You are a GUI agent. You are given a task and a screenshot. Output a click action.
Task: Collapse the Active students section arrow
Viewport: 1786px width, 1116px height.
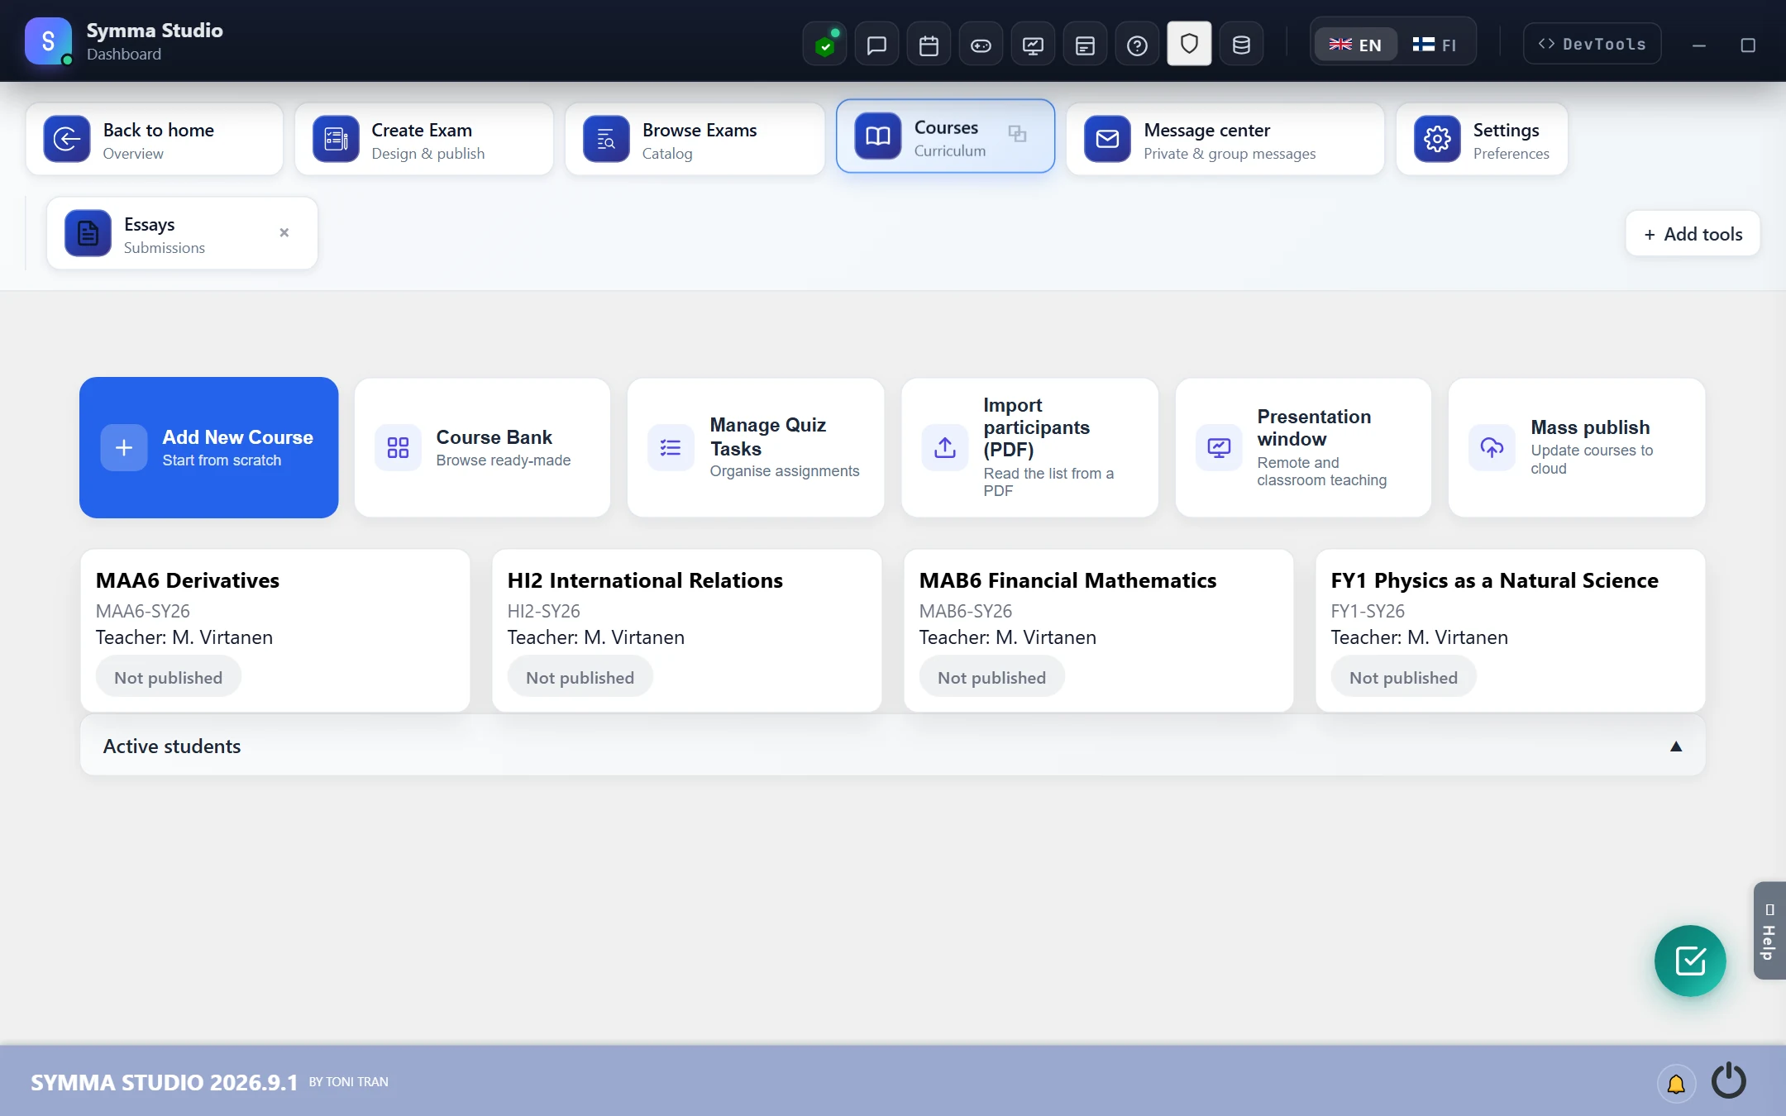click(x=1676, y=746)
